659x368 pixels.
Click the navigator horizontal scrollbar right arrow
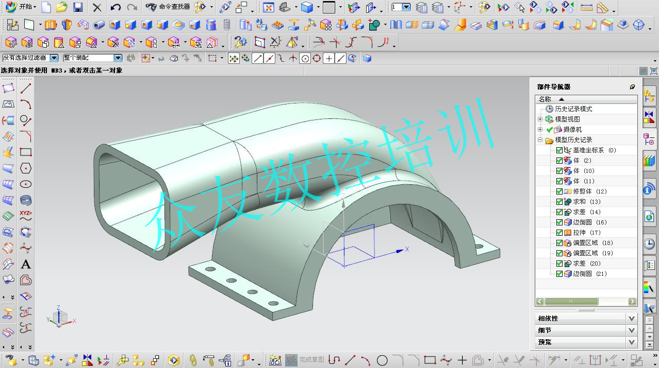point(632,302)
